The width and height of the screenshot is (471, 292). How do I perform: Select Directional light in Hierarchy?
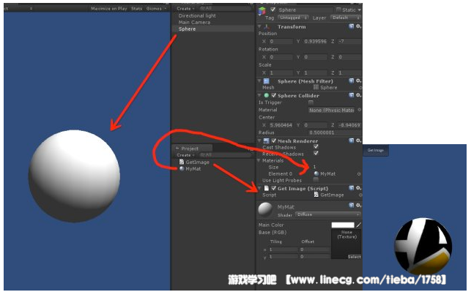click(197, 15)
